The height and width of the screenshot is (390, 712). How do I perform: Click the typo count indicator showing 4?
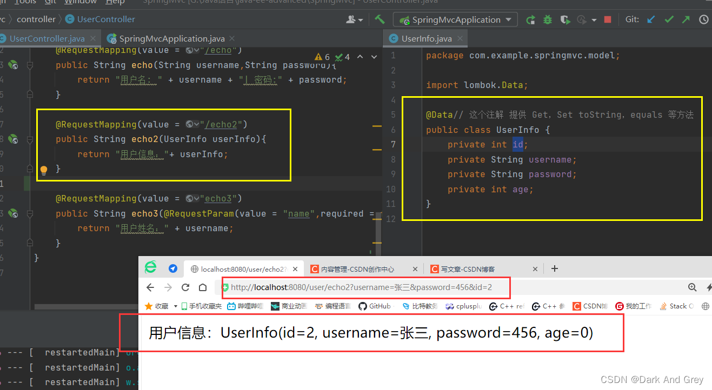343,57
